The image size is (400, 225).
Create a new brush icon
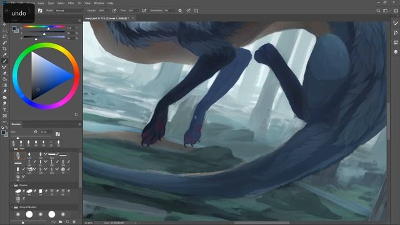click(67, 222)
